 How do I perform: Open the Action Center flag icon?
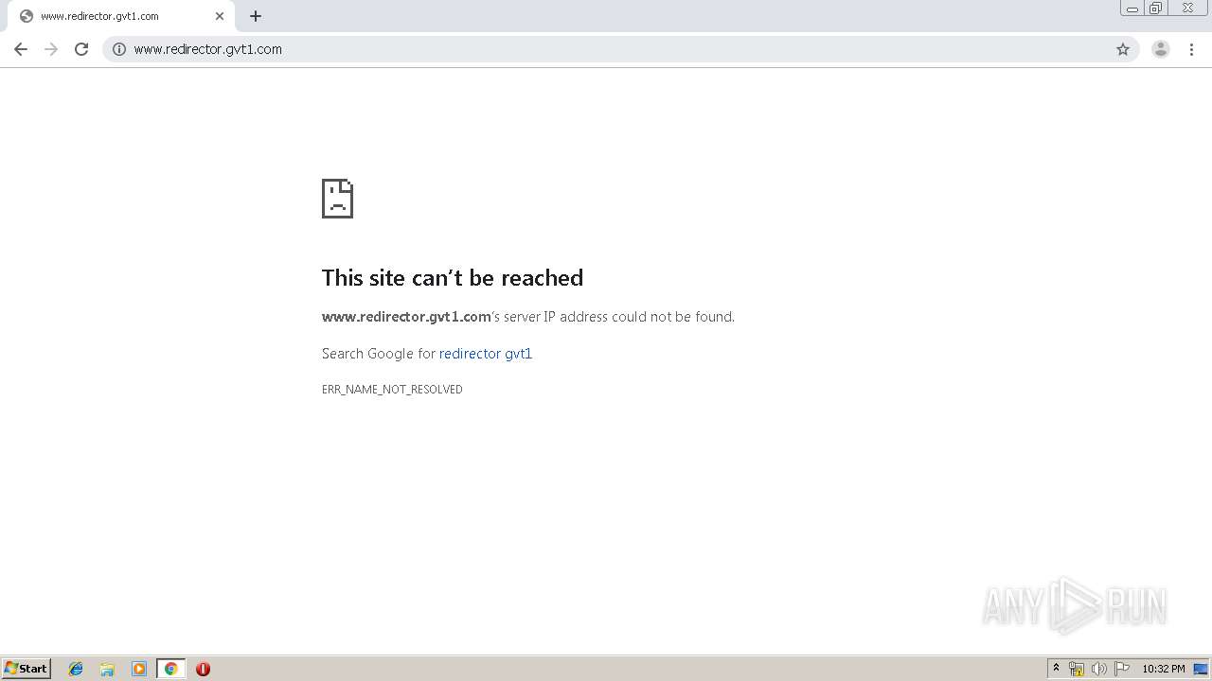point(1122,669)
